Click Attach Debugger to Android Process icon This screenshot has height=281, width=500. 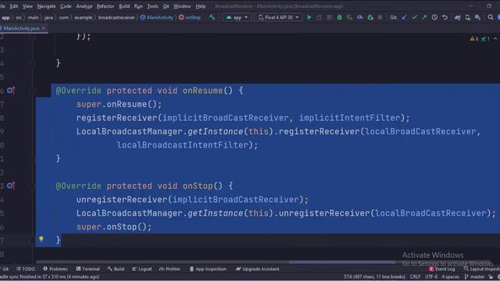click(370, 17)
